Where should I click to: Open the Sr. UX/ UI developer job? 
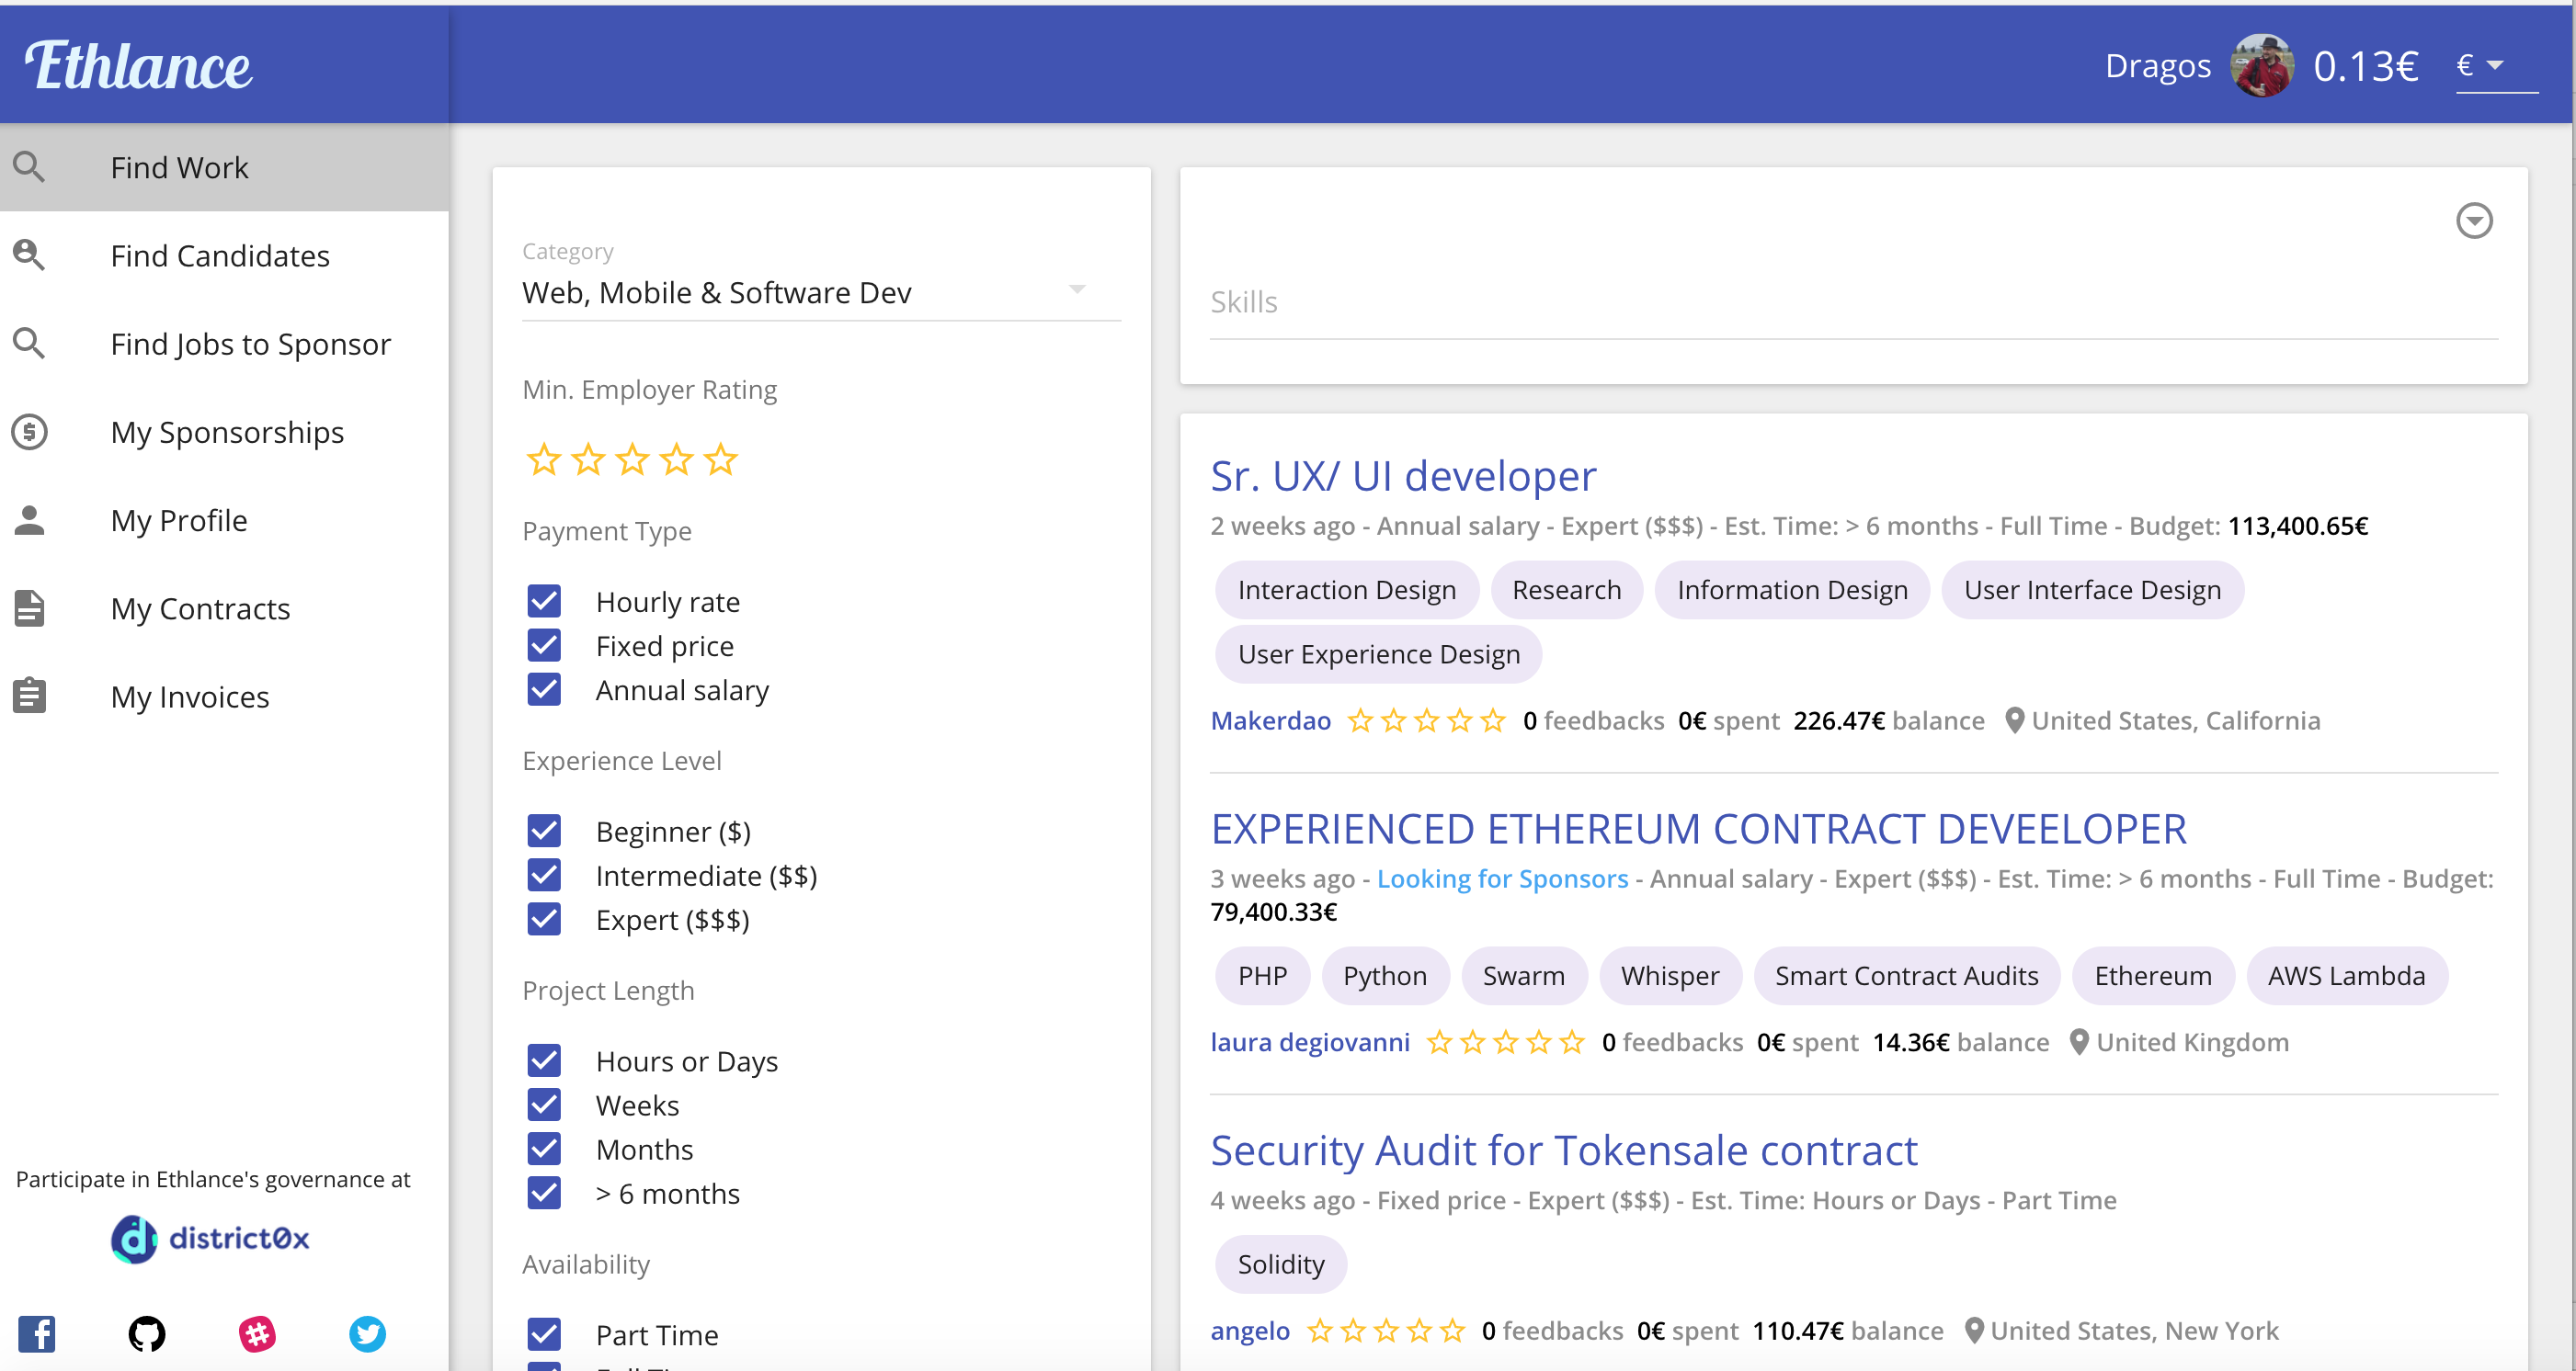click(1402, 476)
